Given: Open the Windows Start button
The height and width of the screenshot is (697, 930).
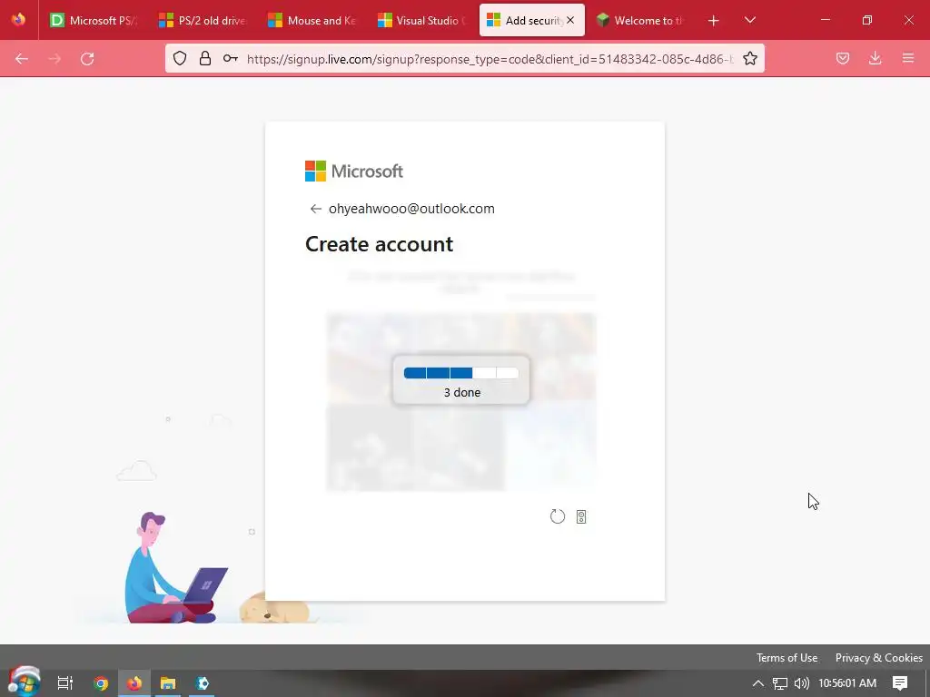Looking at the screenshot, I should (25, 682).
